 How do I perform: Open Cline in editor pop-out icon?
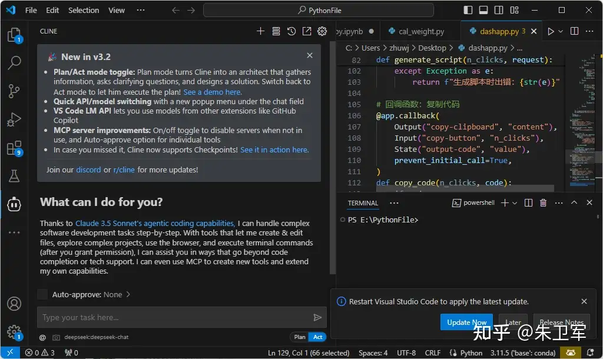pyautogui.click(x=306, y=31)
